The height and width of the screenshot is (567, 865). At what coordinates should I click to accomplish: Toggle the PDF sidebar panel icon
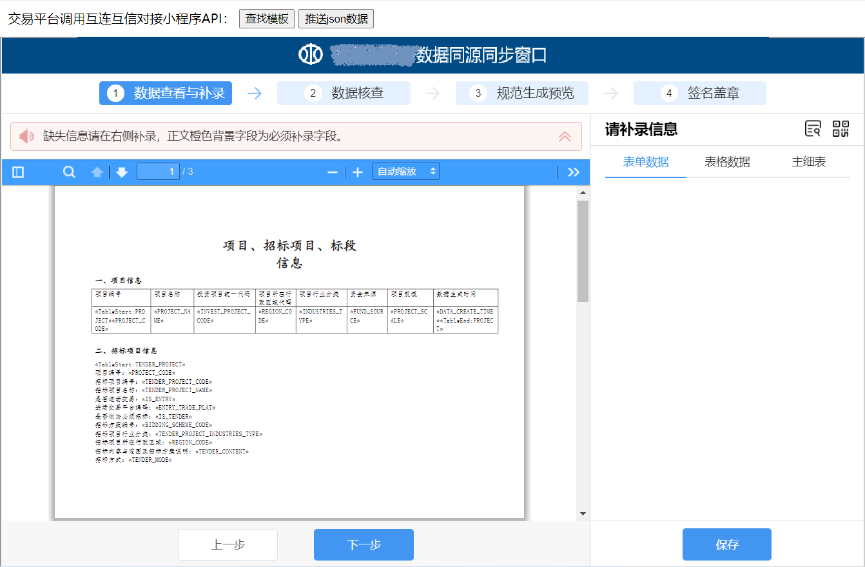18,172
